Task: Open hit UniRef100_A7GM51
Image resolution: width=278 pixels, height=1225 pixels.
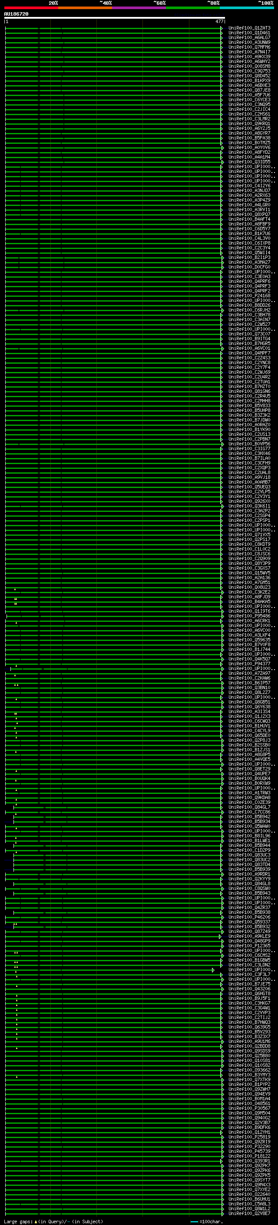Action: (x=249, y=583)
